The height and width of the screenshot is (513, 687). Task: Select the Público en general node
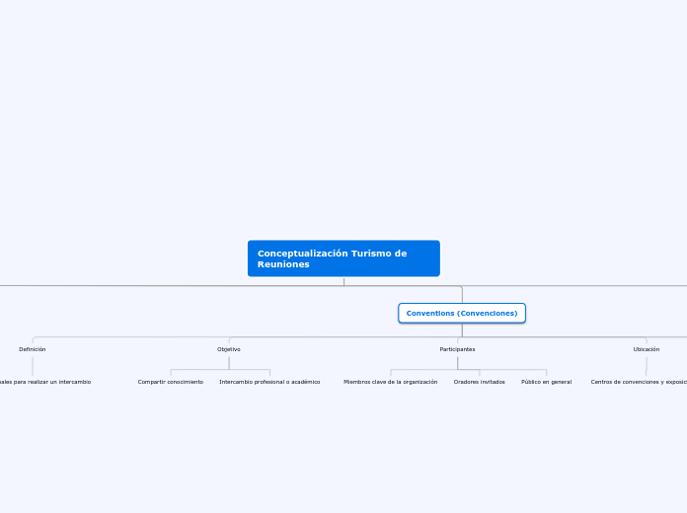tap(547, 382)
